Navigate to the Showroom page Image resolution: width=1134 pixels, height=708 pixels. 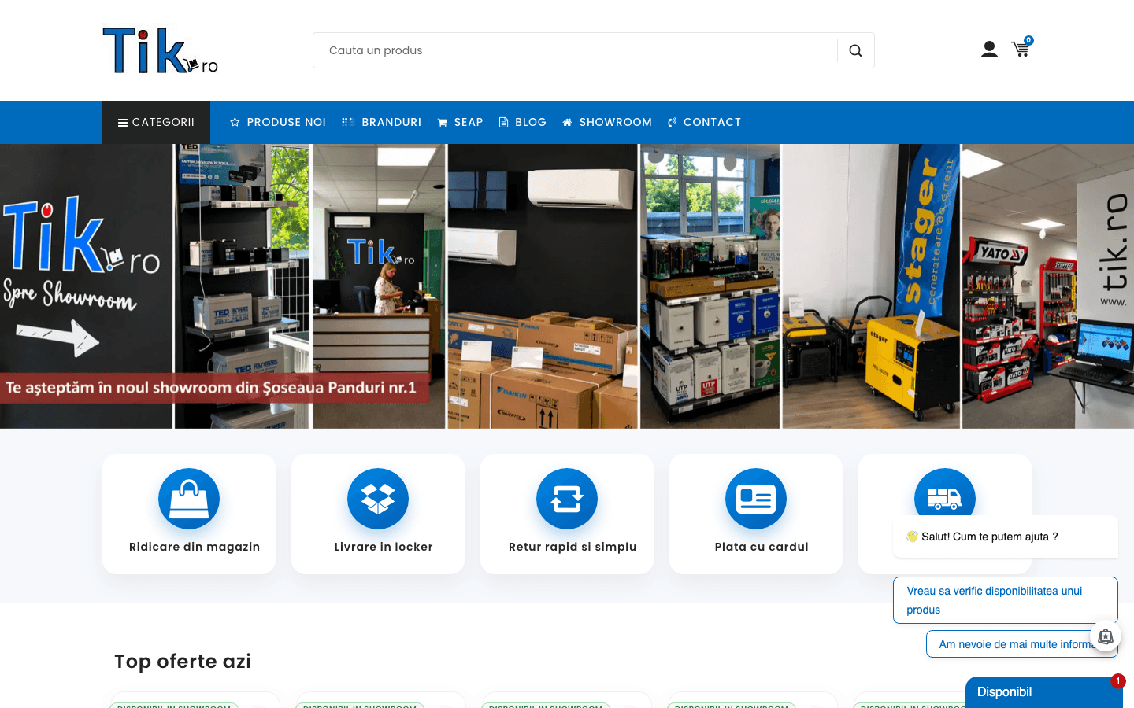[x=607, y=122]
